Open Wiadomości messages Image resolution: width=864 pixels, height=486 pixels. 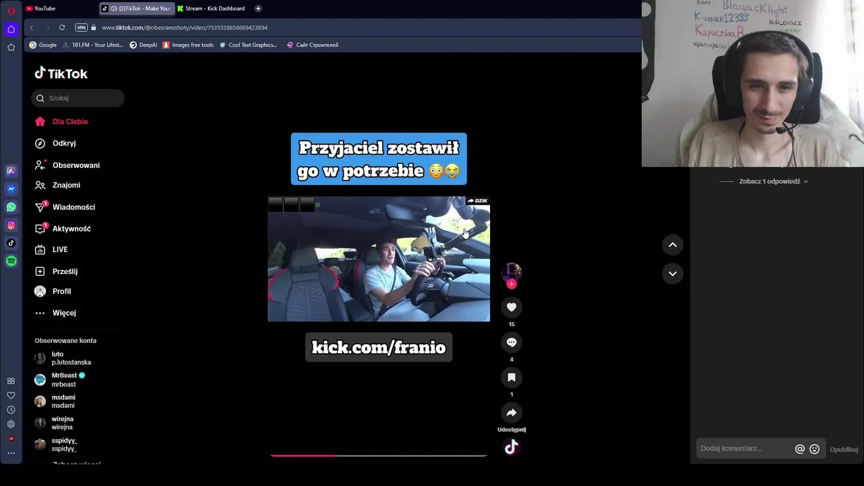tap(65, 207)
